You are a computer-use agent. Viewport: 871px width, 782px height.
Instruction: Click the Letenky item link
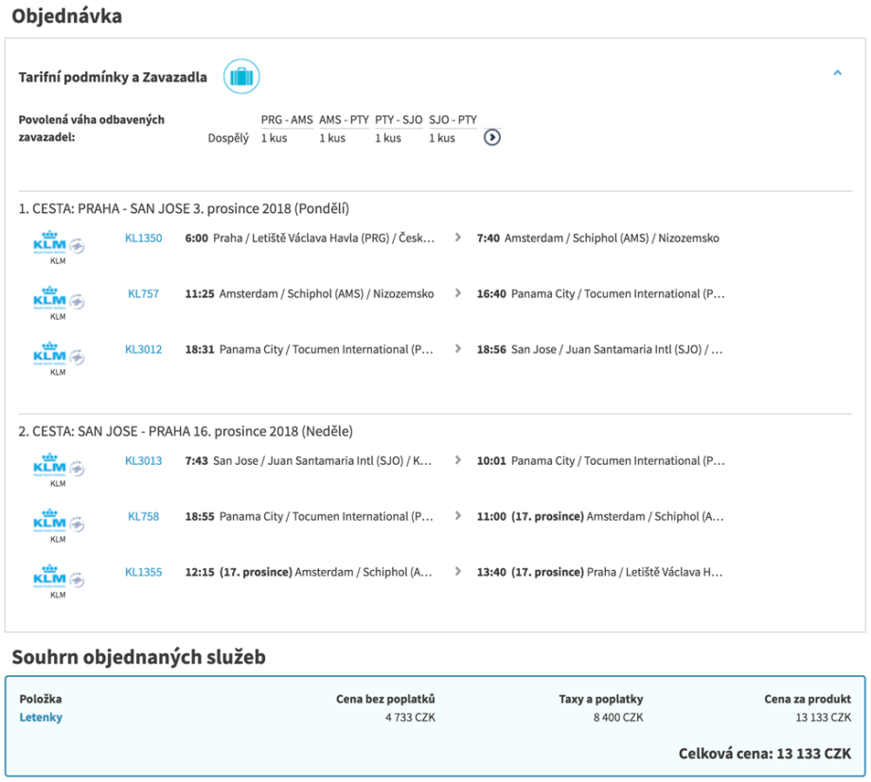(x=41, y=718)
